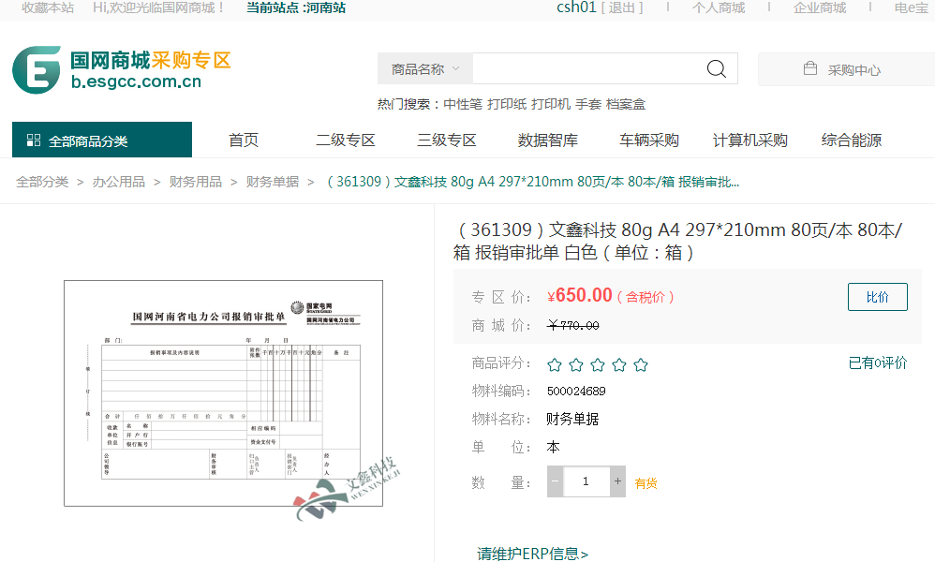Click the fifth rating star
935x562 pixels.
pos(641,364)
